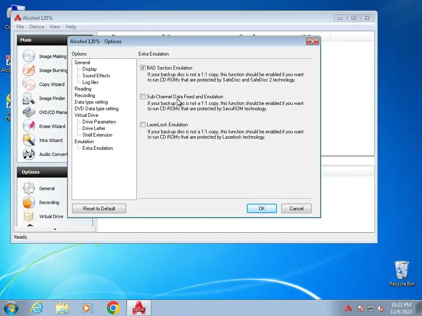Open the Image Making Wizard icon
Screen dimensions: 422x316
29,56
